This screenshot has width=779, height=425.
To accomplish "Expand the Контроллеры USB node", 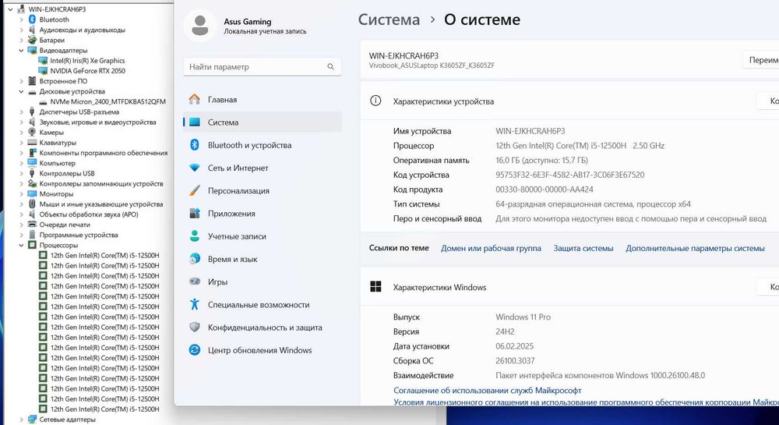I will coord(21,173).
